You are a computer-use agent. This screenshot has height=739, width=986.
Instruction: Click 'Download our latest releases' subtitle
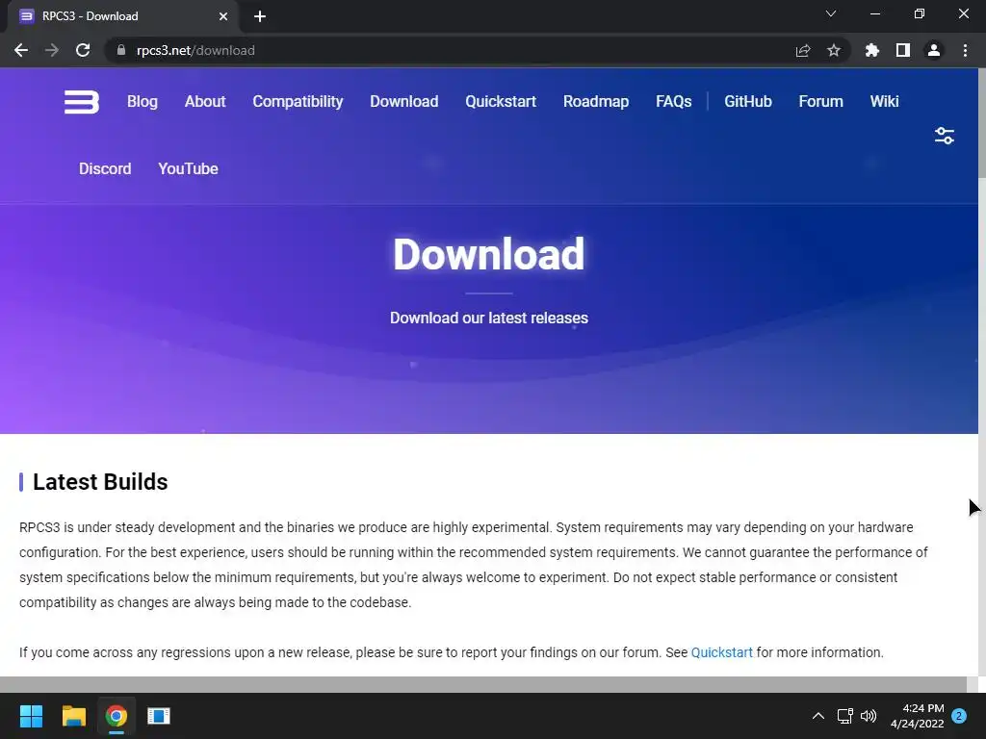pos(488,318)
